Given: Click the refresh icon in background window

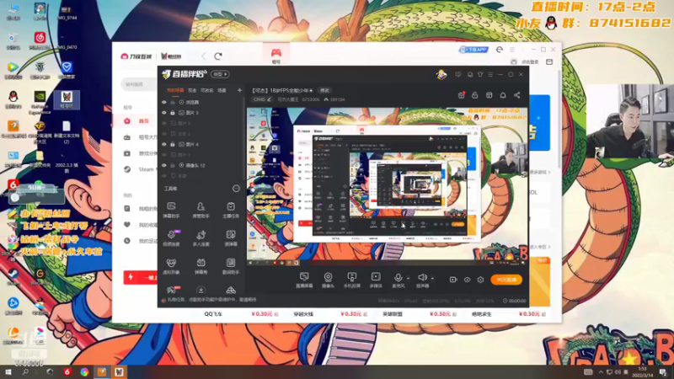Looking at the screenshot, I should (218, 56).
